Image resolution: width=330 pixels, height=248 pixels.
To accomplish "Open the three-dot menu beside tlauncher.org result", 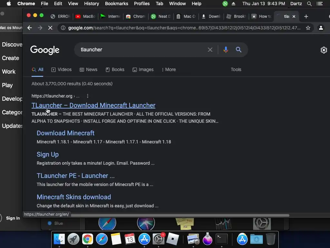I will pyautogui.click(x=88, y=96).
